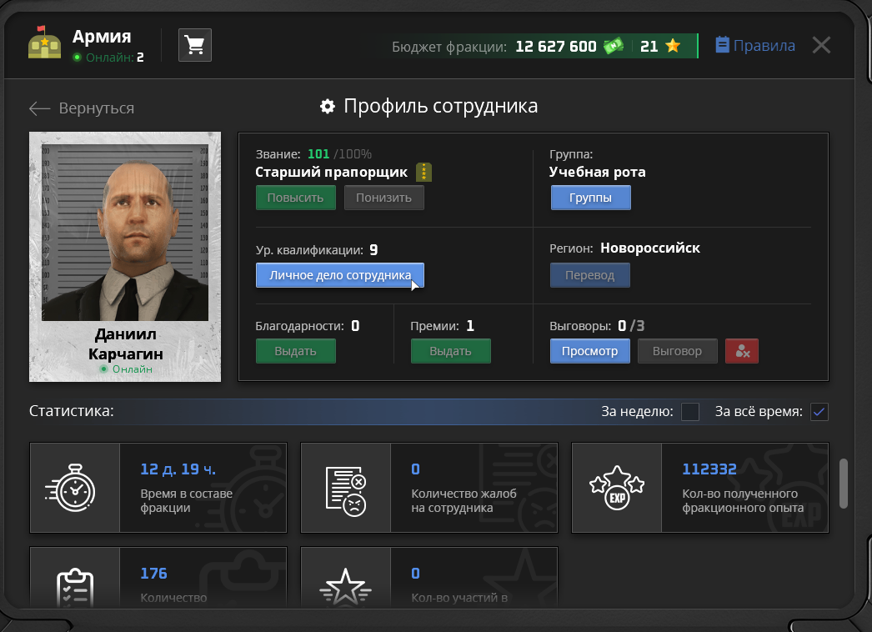Click the Повысить promote button
Screen dimensions: 872x632
tap(296, 198)
